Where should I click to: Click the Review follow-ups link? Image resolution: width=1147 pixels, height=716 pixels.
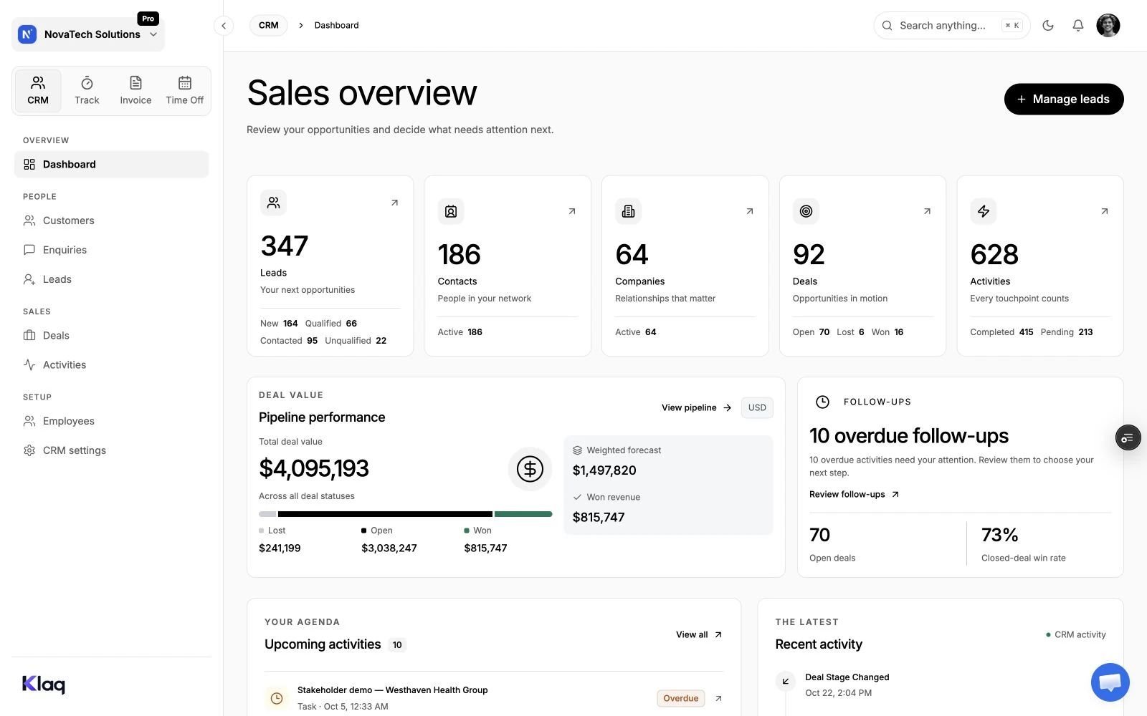(x=854, y=494)
